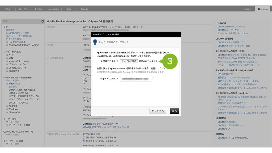Click the green number 3 marker
Viewport: 272px width, 153px height.
(169, 61)
